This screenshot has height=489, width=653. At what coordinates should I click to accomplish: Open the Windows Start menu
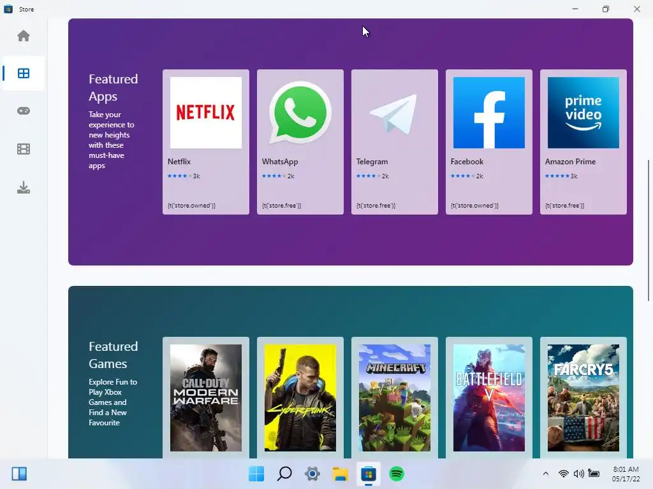pyautogui.click(x=256, y=474)
